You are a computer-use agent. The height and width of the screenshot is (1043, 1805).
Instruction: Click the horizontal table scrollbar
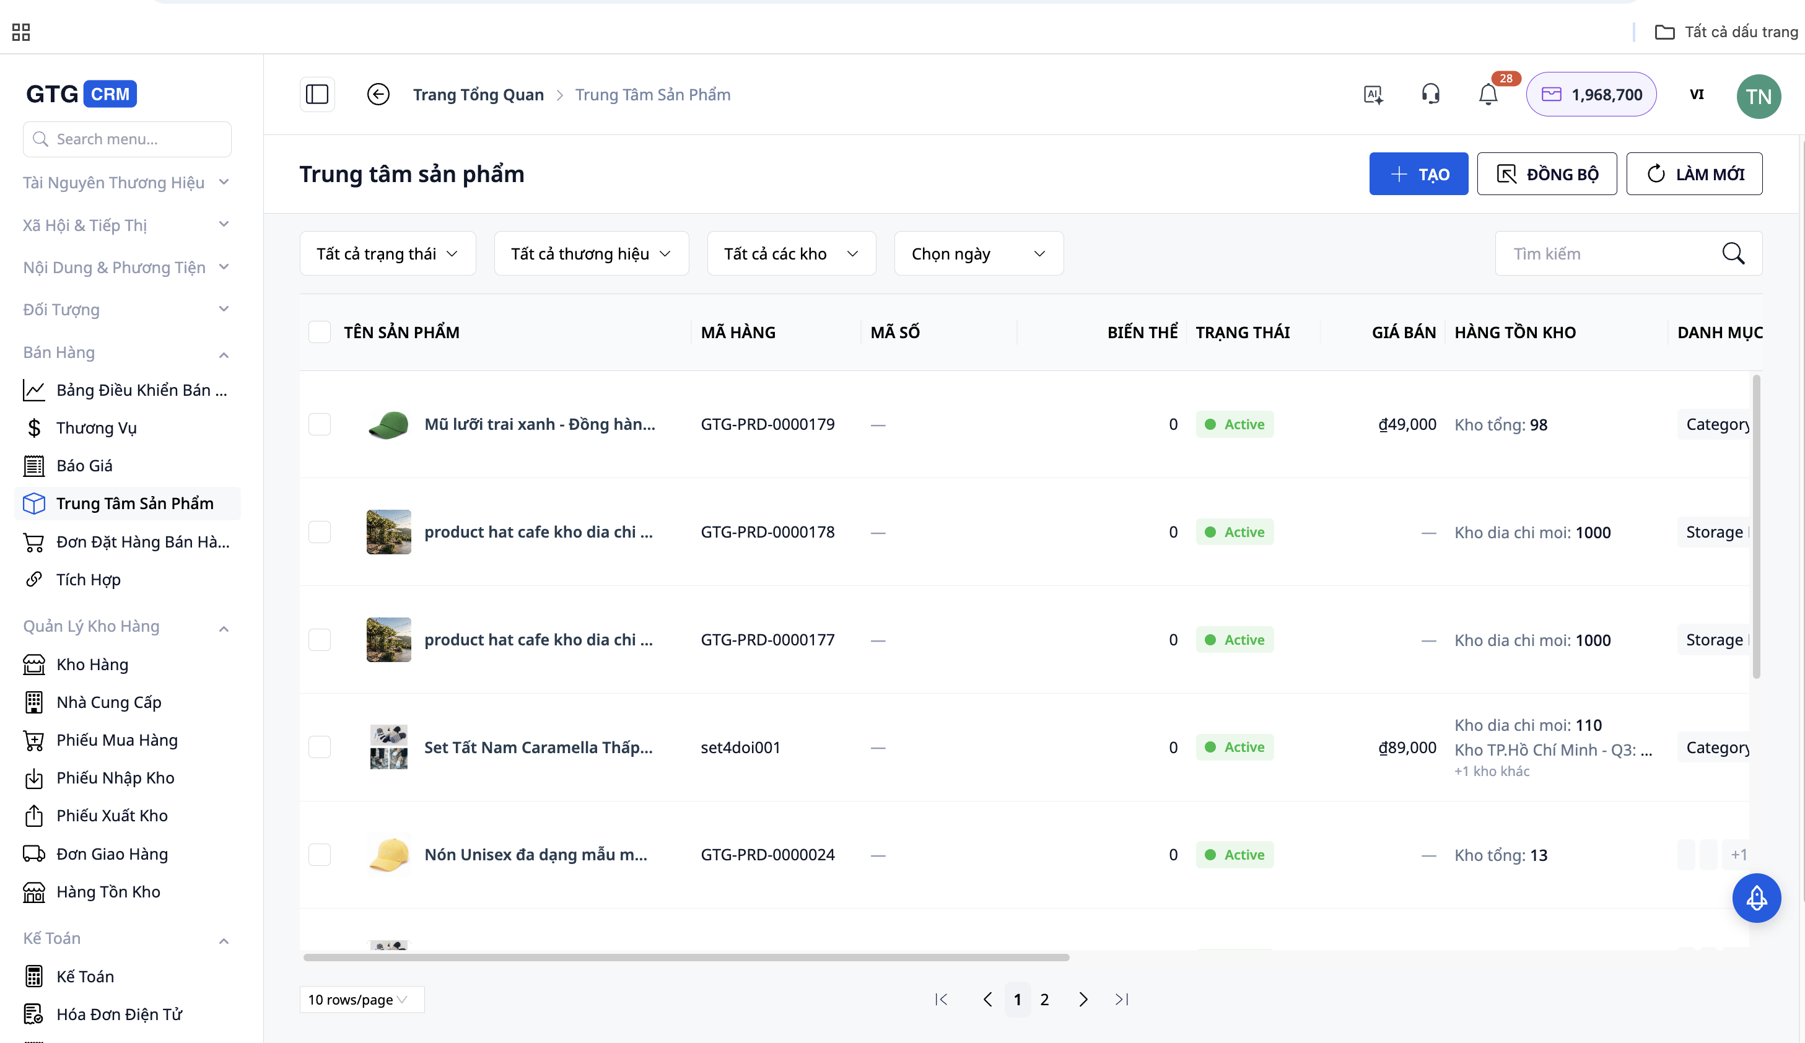click(x=686, y=957)
